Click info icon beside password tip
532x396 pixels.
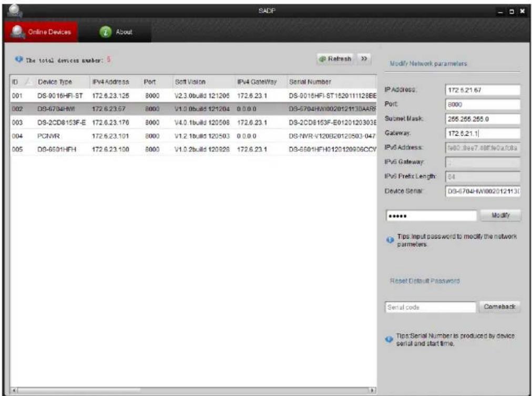[x=390, y=240]
